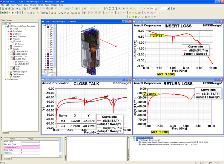The image size is (224, 164).
Task: Toggle the first snap-mode grid button
Action: (x=3, y=13)
